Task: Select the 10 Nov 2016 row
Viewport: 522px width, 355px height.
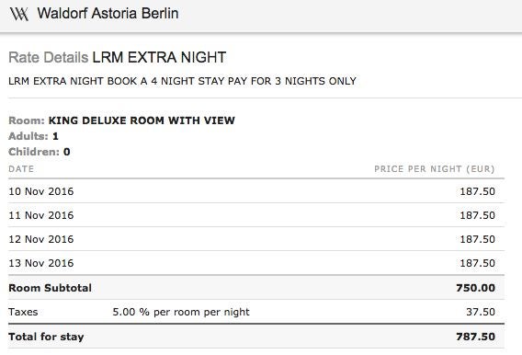Action: tap(256, 191)
